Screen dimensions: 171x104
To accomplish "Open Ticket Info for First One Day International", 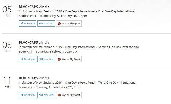I will (x=28, y=23).
